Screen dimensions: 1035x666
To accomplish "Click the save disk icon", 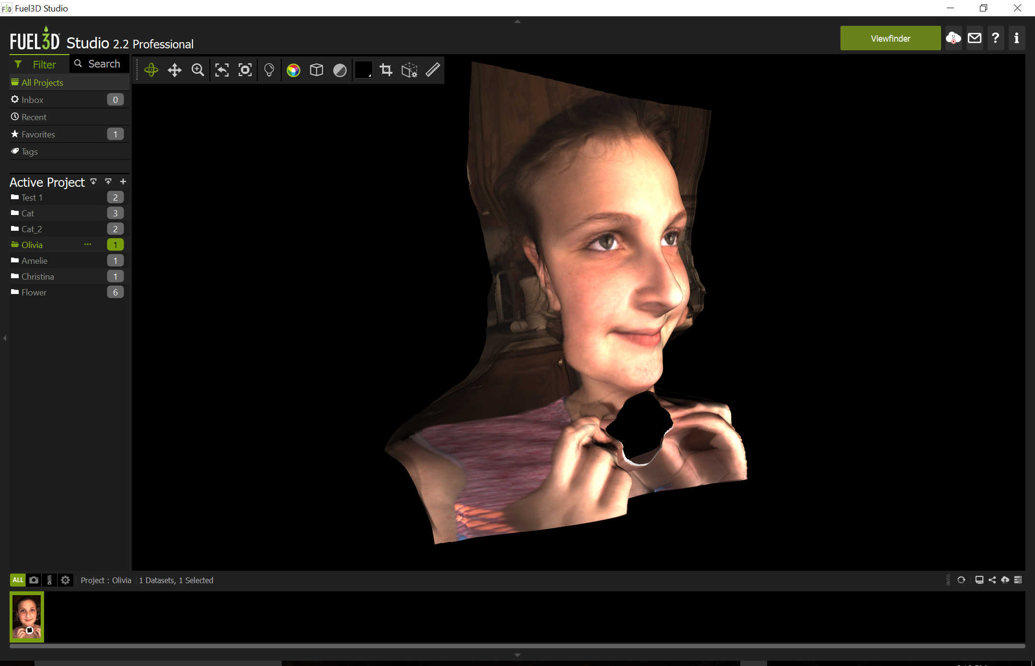I will [979, 580].
